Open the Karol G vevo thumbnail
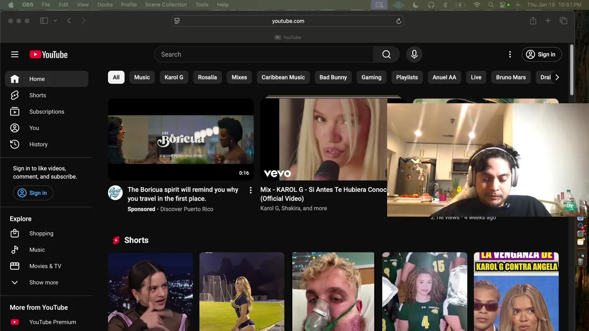The height and width of the screenshot is (331, 589). [323, 139]
